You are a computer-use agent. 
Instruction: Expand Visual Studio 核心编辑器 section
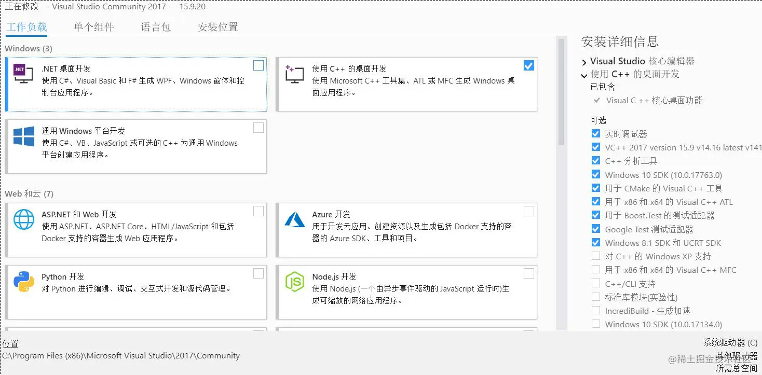click(584, 62)
